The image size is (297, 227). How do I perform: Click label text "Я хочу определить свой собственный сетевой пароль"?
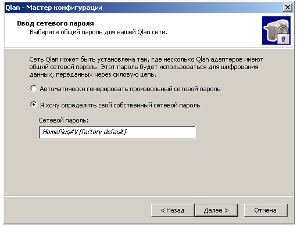click(120, 105)
